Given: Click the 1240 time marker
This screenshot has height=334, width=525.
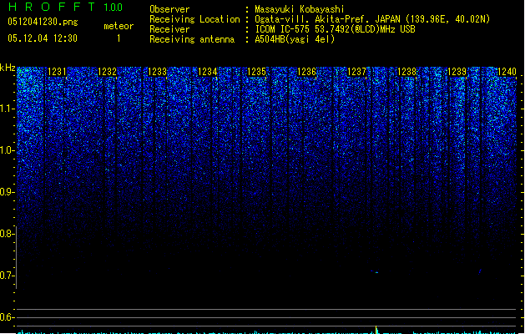Looking at the screenshot, I should [507, 72].
